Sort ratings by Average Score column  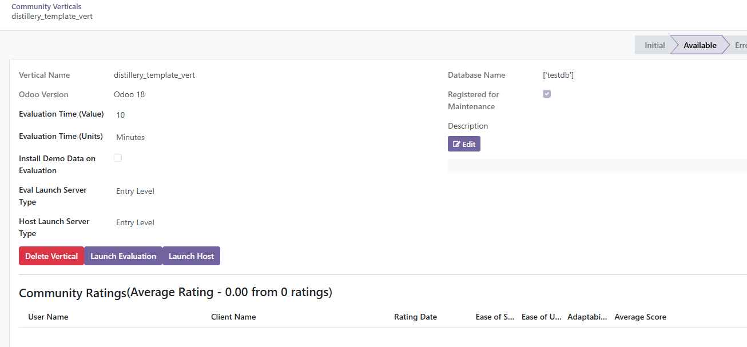[640, 317]
